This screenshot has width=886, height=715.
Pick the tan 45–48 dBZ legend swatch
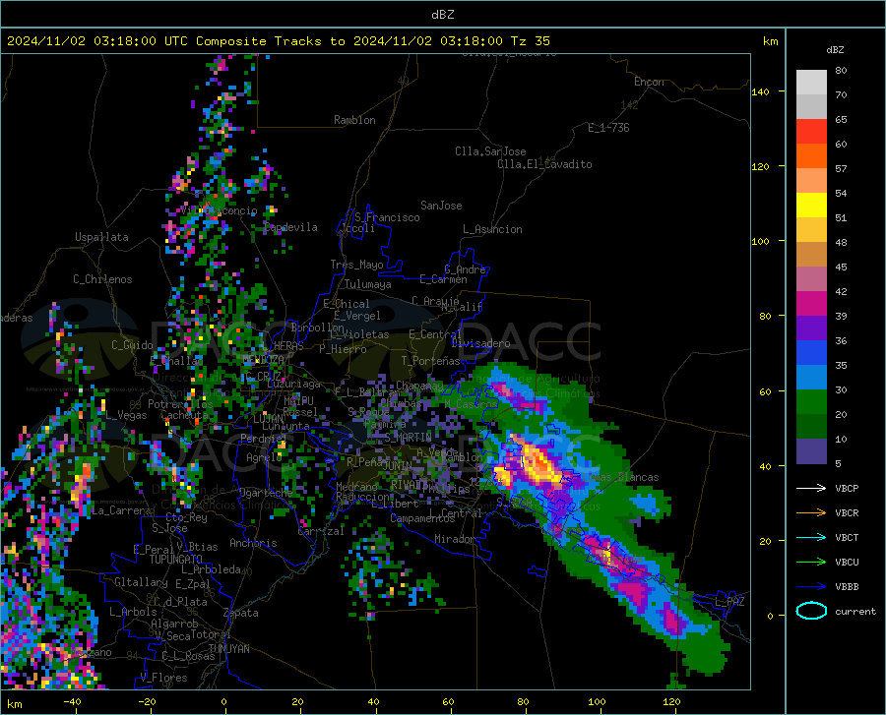(811, 255)
